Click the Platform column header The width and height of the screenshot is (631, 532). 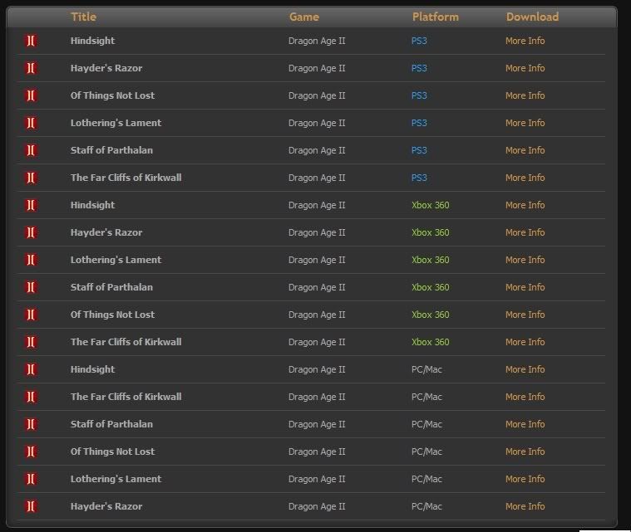pos(436,17)
